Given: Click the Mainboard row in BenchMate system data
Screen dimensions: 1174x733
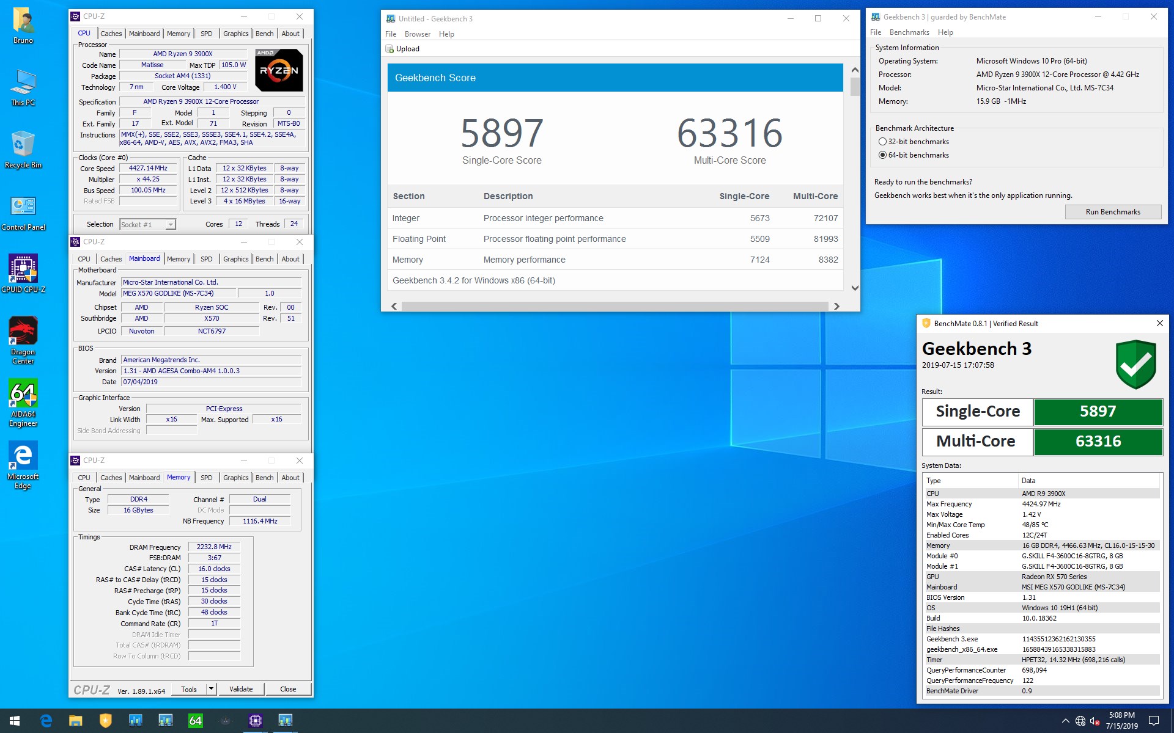Looking at the screenshot, I should click(1042, 587).
